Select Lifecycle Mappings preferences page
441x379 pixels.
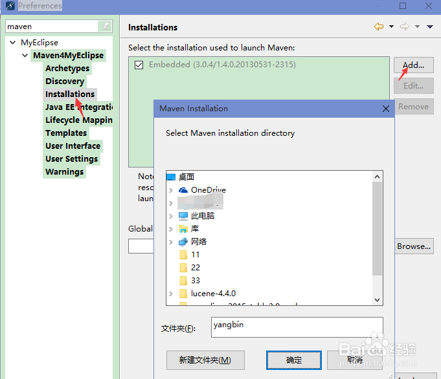click(79, 120)
